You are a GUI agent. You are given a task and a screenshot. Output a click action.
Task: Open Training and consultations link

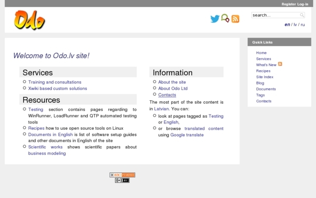(54, 82)
